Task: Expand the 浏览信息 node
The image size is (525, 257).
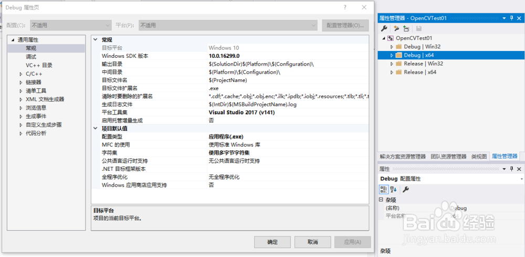Action: (x=21, y=108)
